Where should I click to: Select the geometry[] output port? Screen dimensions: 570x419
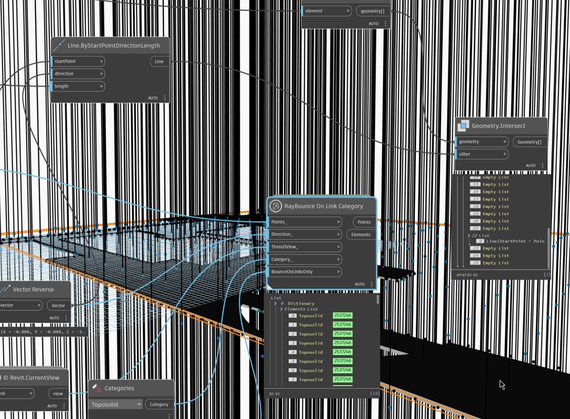[372, 11]
